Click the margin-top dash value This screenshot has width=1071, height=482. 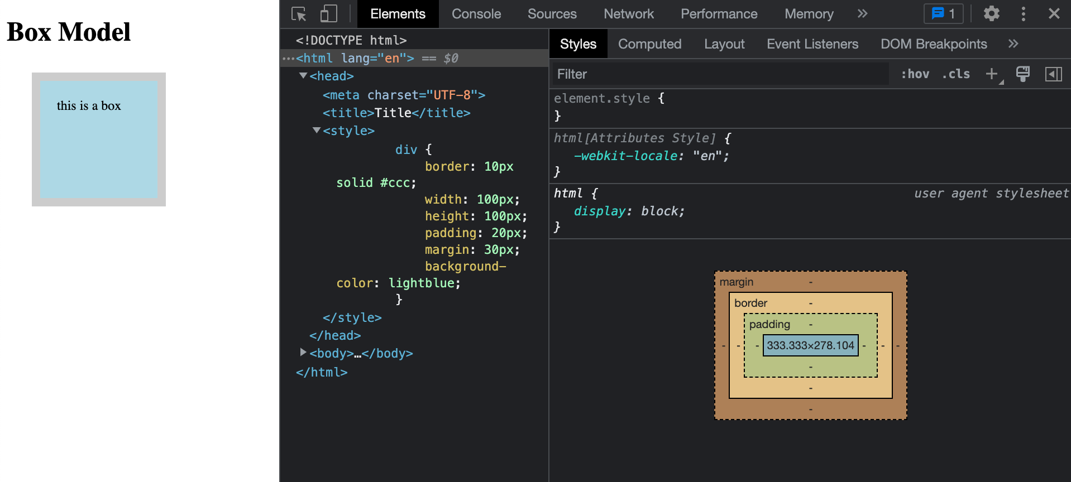(x=810, y=282)
